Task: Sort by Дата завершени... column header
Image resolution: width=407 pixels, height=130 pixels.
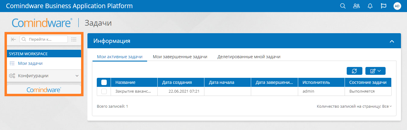Action: coord(274,82)
